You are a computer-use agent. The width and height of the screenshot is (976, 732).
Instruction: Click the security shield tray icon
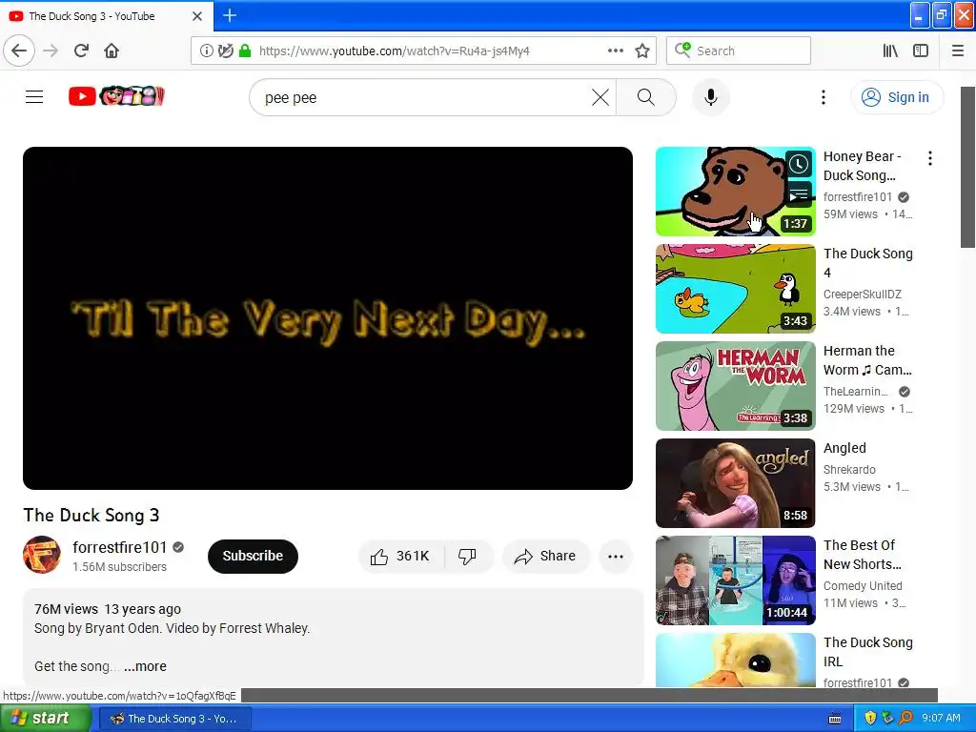(869, 719)
